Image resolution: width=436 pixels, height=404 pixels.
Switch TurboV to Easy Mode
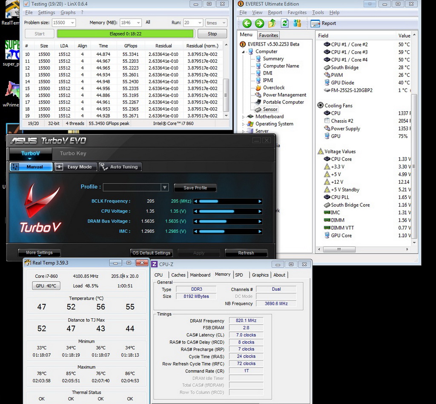76,167
